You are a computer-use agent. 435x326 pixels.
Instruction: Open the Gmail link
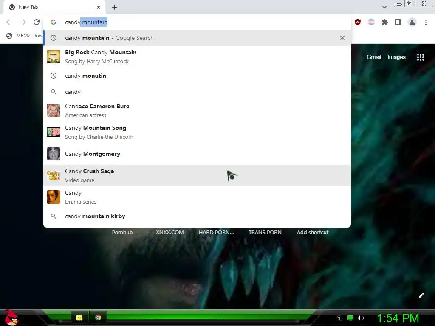tap(374, 57)
